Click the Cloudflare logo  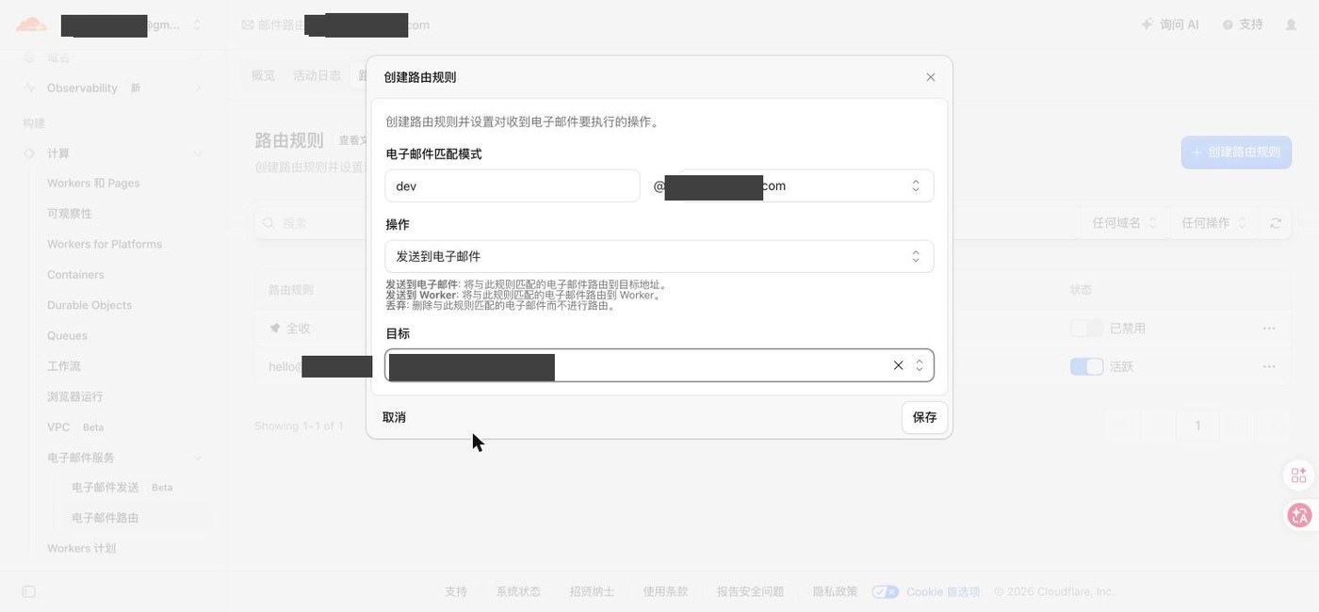pyautogui.click(x=31, y=24)
